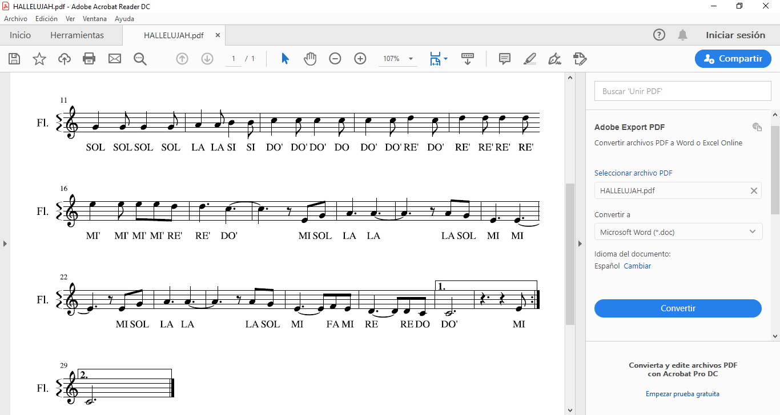Click the Convertir button
Viewport: 780px width, 415px height.
point(678,308)
